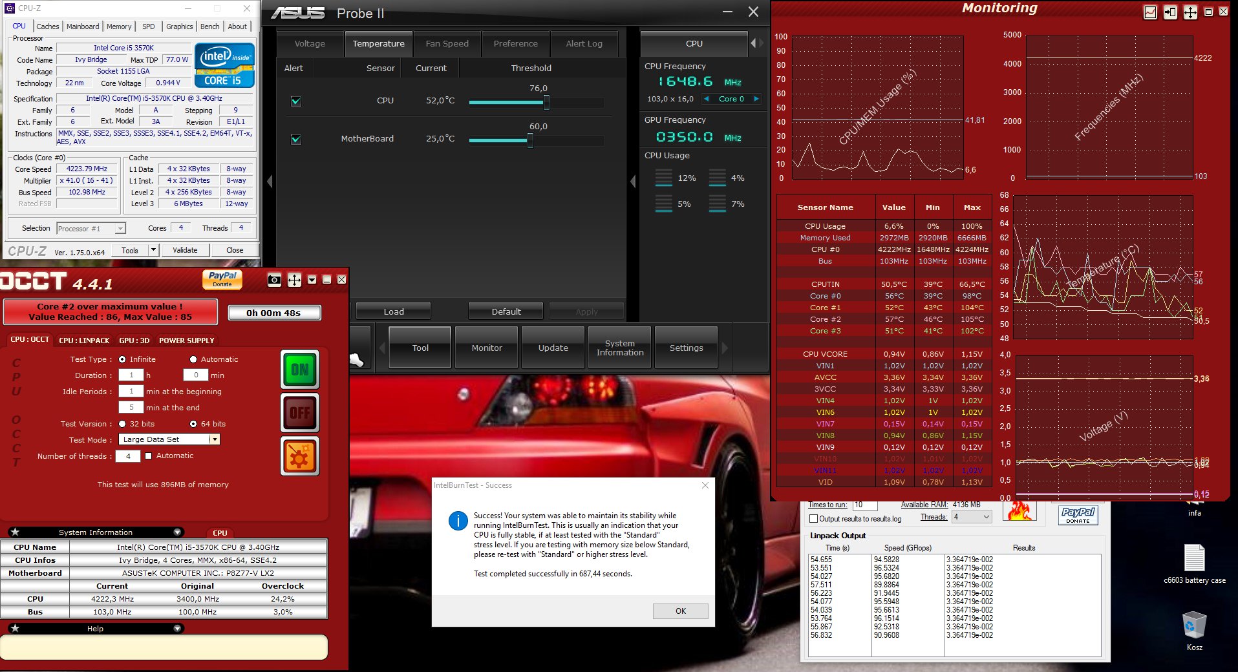Click the Intel Core i5 logo in CPU-Z
Screen dimensions: 1238x672
coord(224,65)
